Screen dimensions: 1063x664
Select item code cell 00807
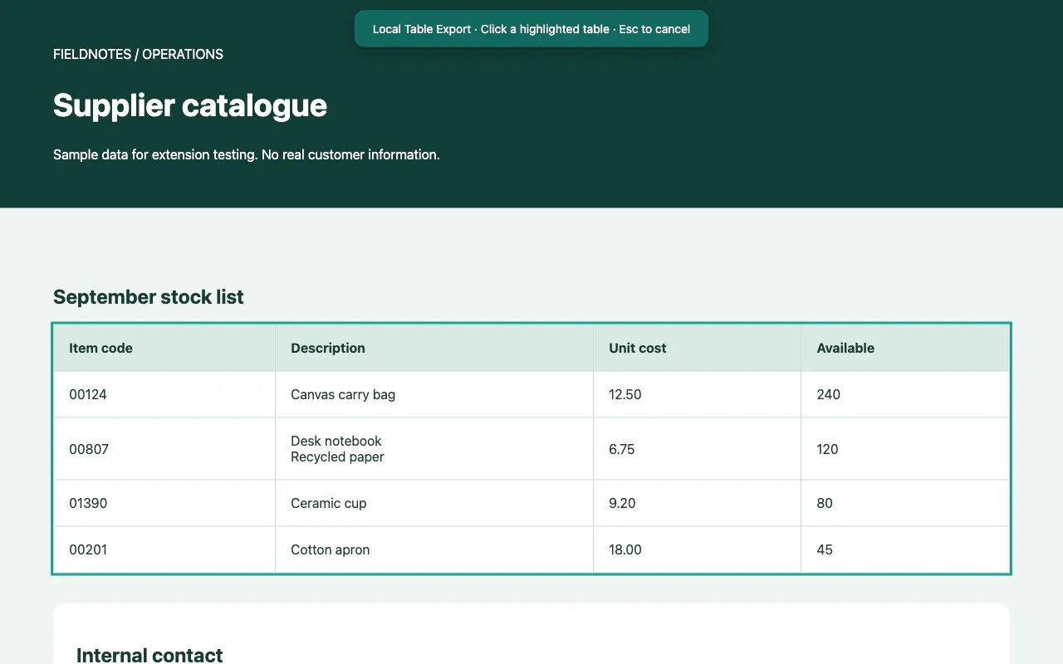point(164,449)
